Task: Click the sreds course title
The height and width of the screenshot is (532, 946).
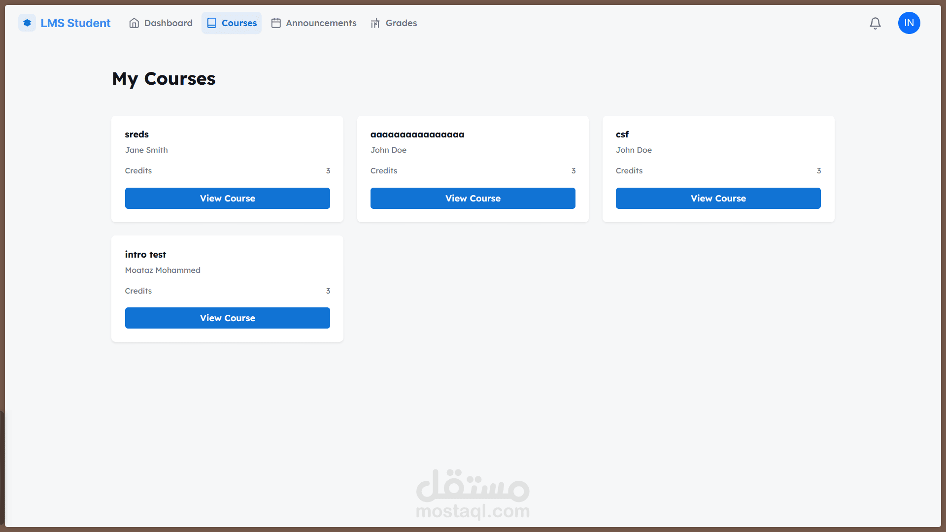Action: click(136, 134)
